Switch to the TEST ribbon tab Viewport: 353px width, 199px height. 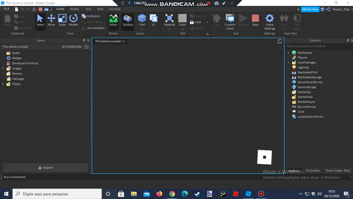(x=88, y=9)
